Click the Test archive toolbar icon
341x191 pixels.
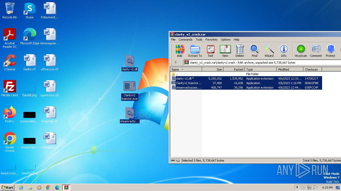click(210, 51)
